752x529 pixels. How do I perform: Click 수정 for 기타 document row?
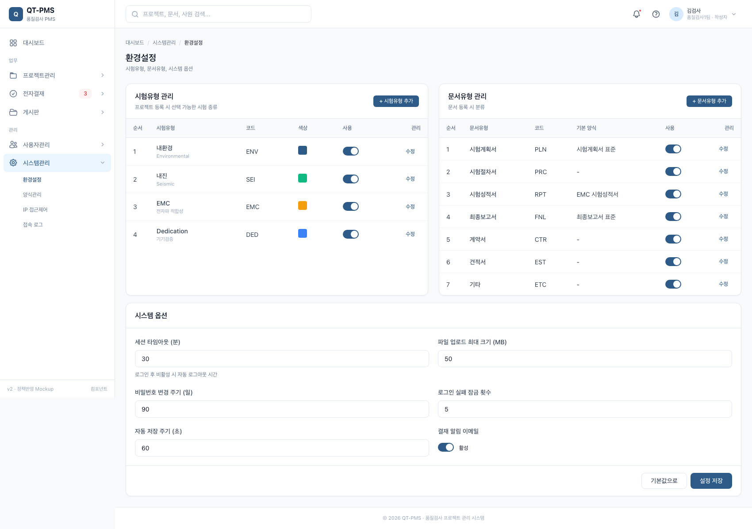click(x=723, y=284)
